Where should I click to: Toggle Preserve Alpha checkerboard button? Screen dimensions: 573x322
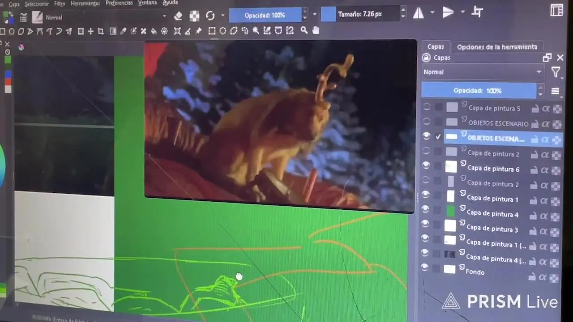(194, 16)
